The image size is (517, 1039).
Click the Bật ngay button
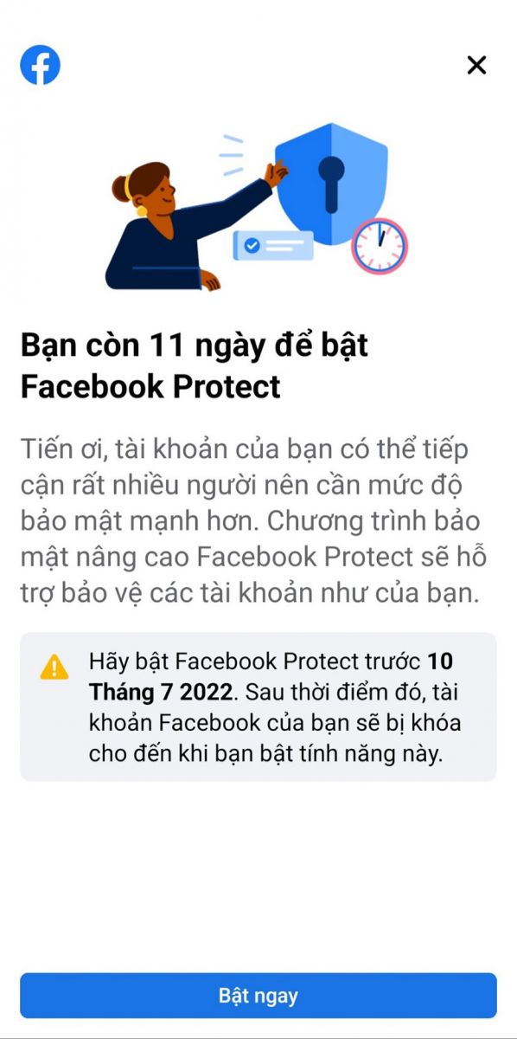click(258, 996)
